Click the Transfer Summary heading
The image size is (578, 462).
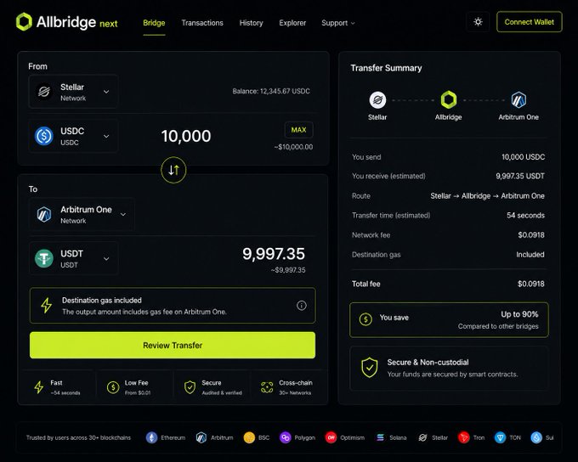(386, 68)
